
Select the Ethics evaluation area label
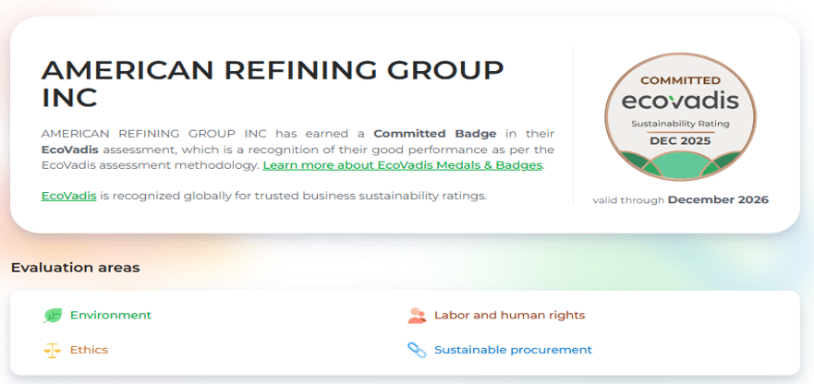pos(89,350)
